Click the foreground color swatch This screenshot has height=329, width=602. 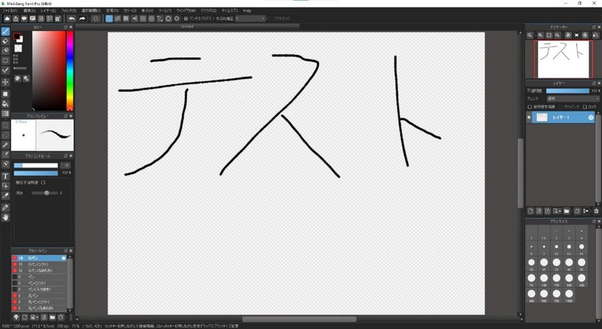(x=17, y=36)
